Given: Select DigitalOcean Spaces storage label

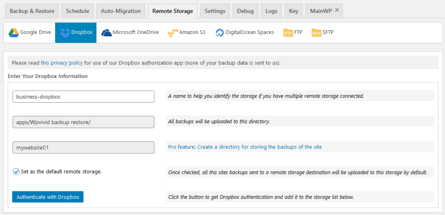Looking at the screenshot, I should coord(250,32).
